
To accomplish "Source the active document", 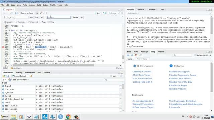I will pyautogui.click(x=113, y=13).
